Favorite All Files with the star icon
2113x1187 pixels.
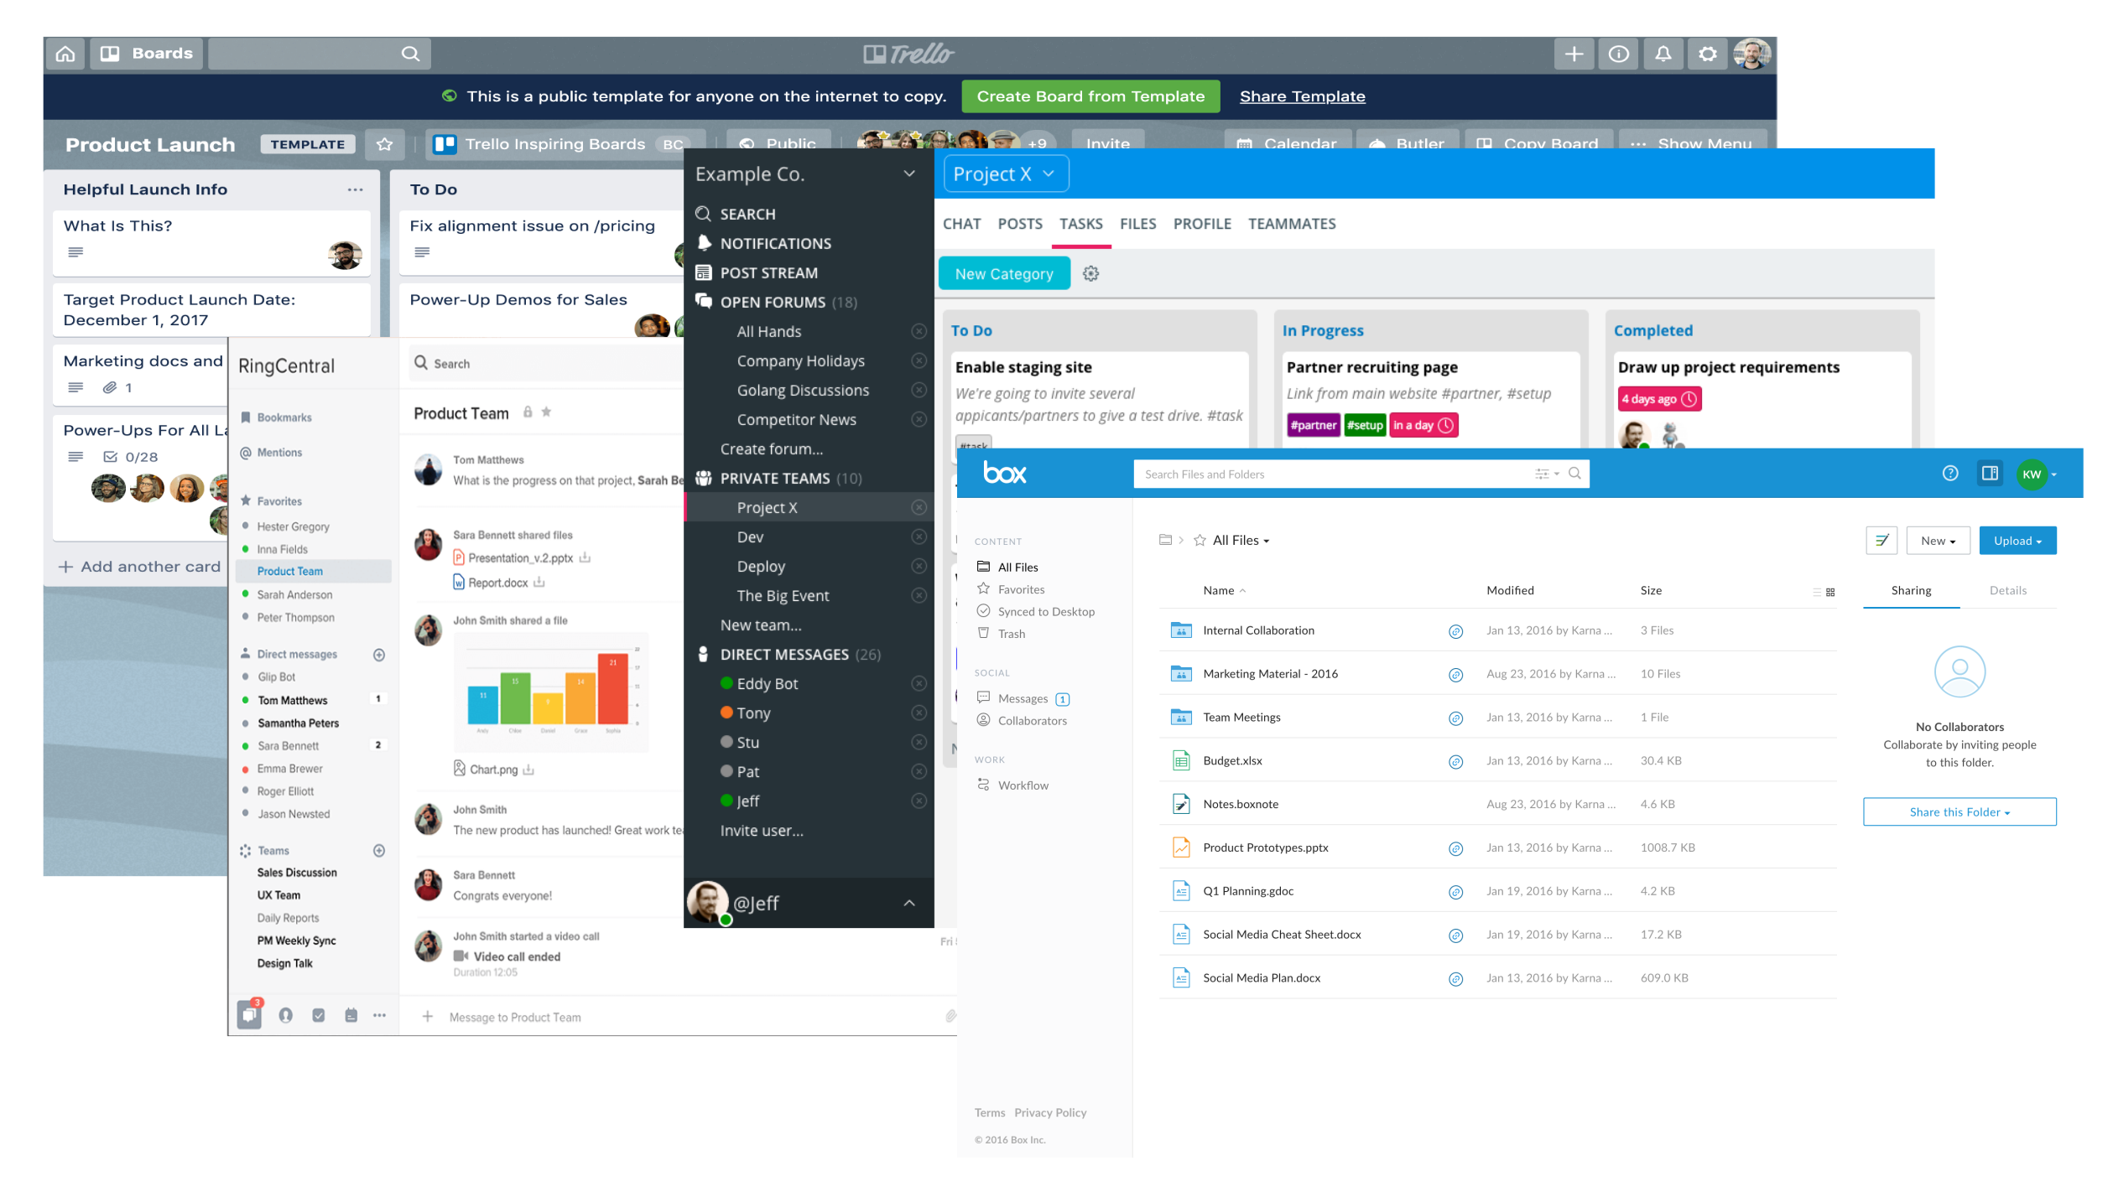click(1199, 541)
